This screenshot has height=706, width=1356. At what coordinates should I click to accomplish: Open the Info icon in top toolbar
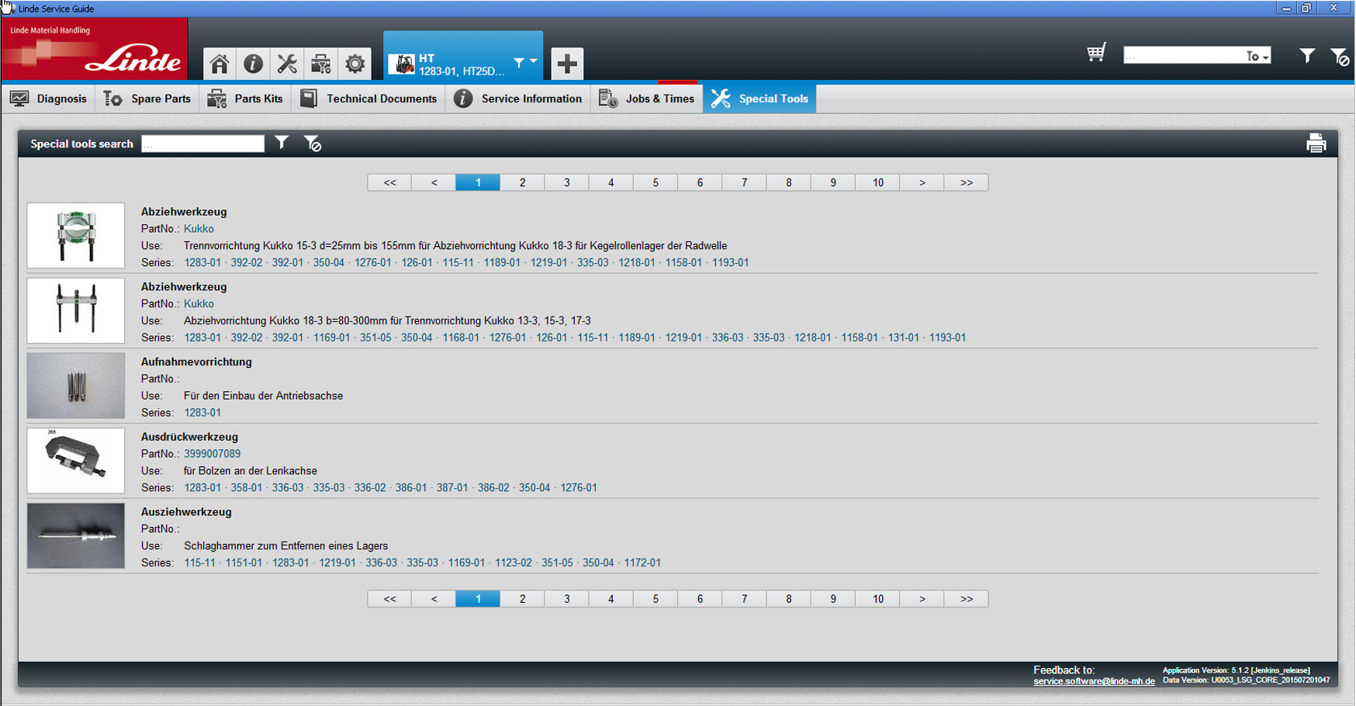tap(253, 64)
